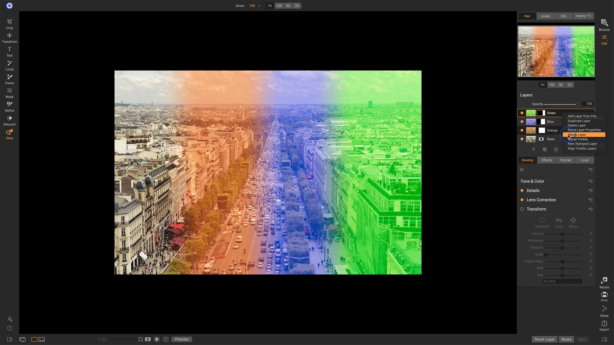This screenshot has height=345, width=614.
Task: Select the Retouch tool
Action: click(x=10, y=121)
